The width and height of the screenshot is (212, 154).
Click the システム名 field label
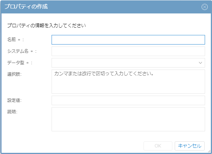point(18,51)
